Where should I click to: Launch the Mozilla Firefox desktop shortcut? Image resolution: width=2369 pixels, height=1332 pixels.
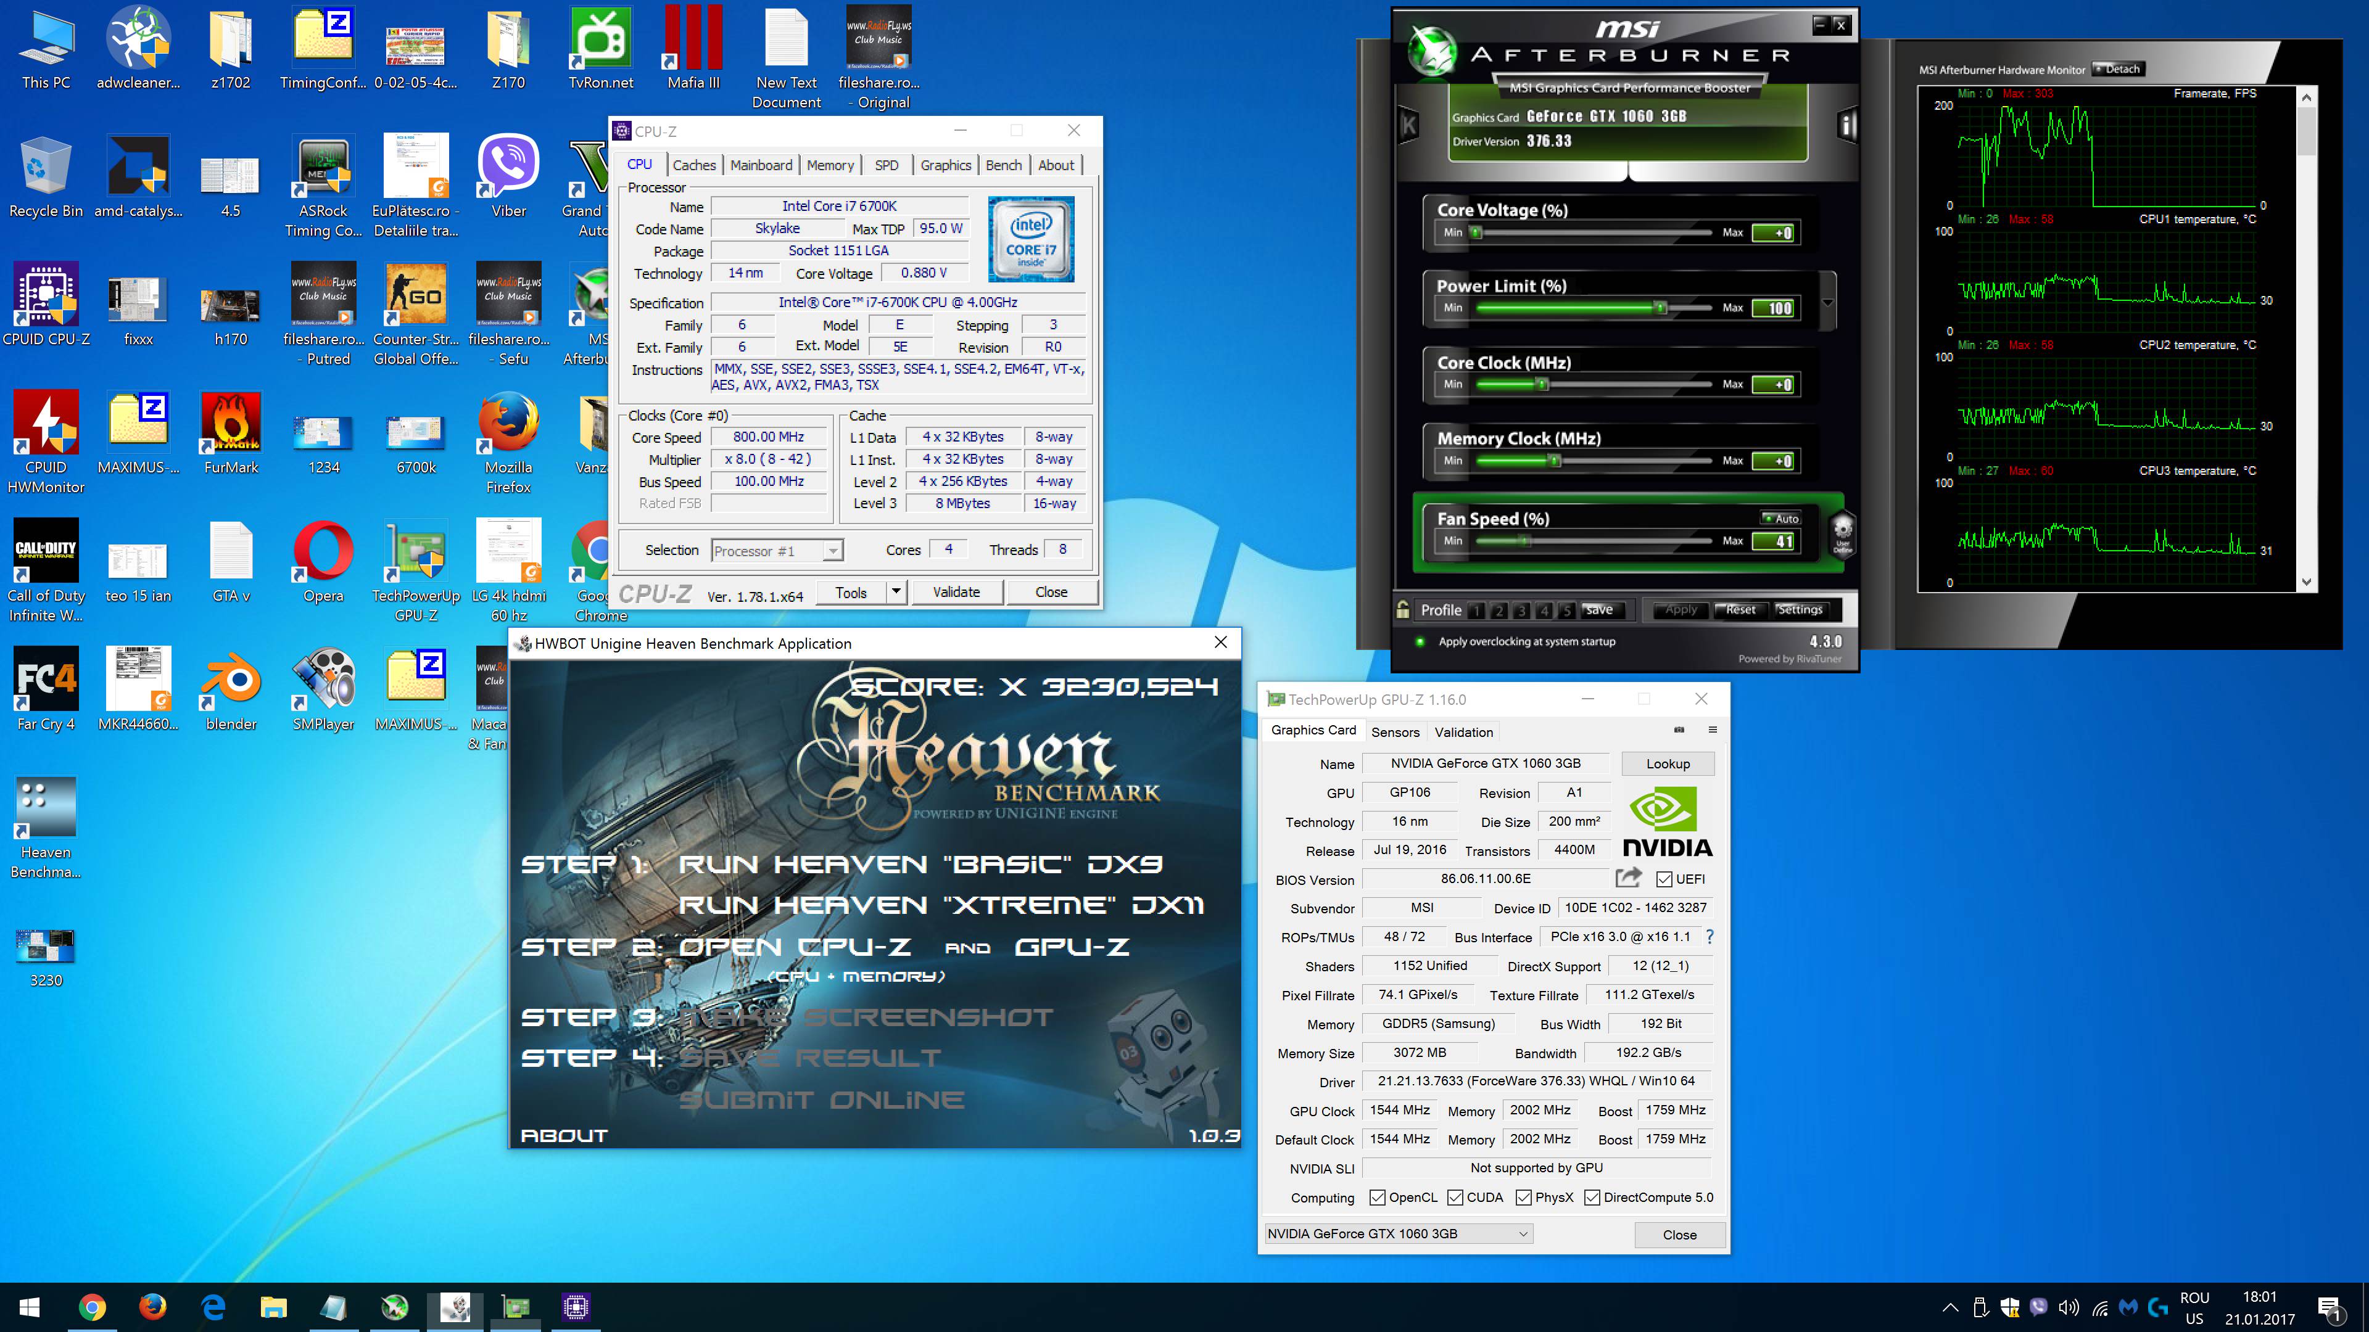click(x=508, y=442)
